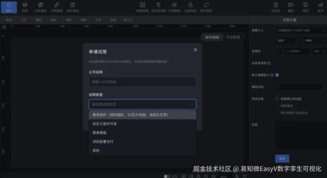The height and width of the screenshot is (178, 327).
Task: Open the 通知 notifications
Action: tap(290, 7)
